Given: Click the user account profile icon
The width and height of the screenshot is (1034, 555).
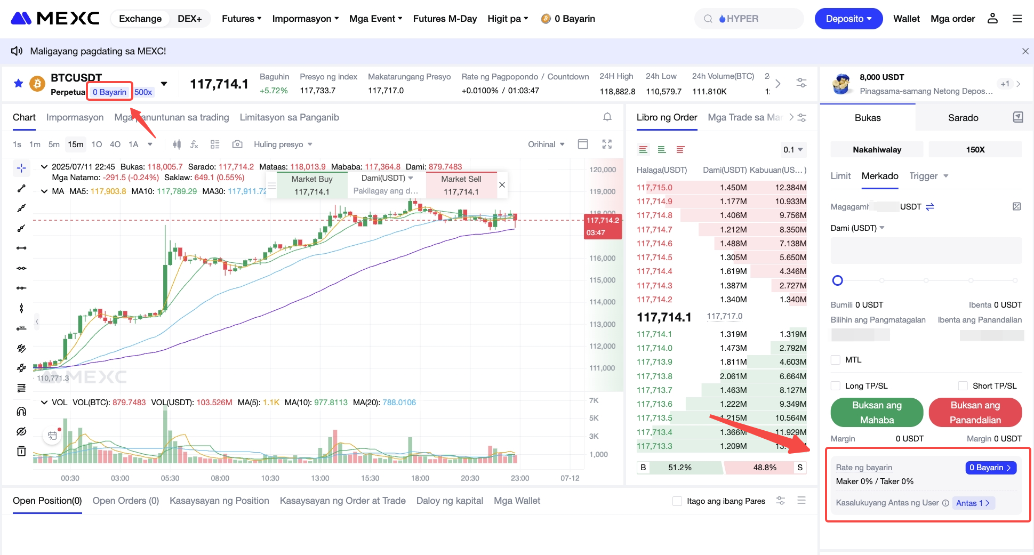Looking at the screenshot, I should pos(992,19).
